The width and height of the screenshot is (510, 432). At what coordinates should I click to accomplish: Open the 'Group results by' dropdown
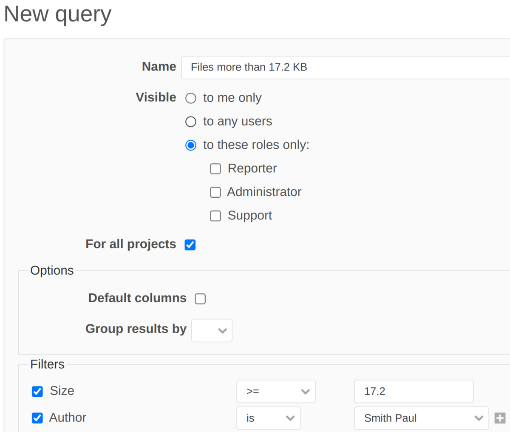(211, 330)
